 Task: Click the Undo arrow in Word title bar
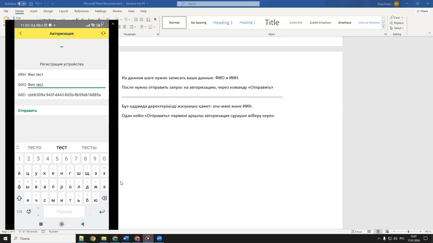tap(38, 4)
